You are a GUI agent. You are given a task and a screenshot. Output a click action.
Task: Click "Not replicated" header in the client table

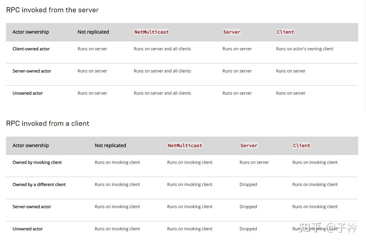click(x=110, y=146)
